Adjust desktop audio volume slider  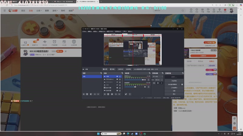[x=134, y=87]
